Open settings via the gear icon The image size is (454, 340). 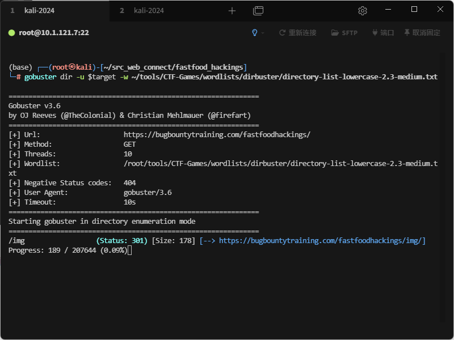(363, 11)
